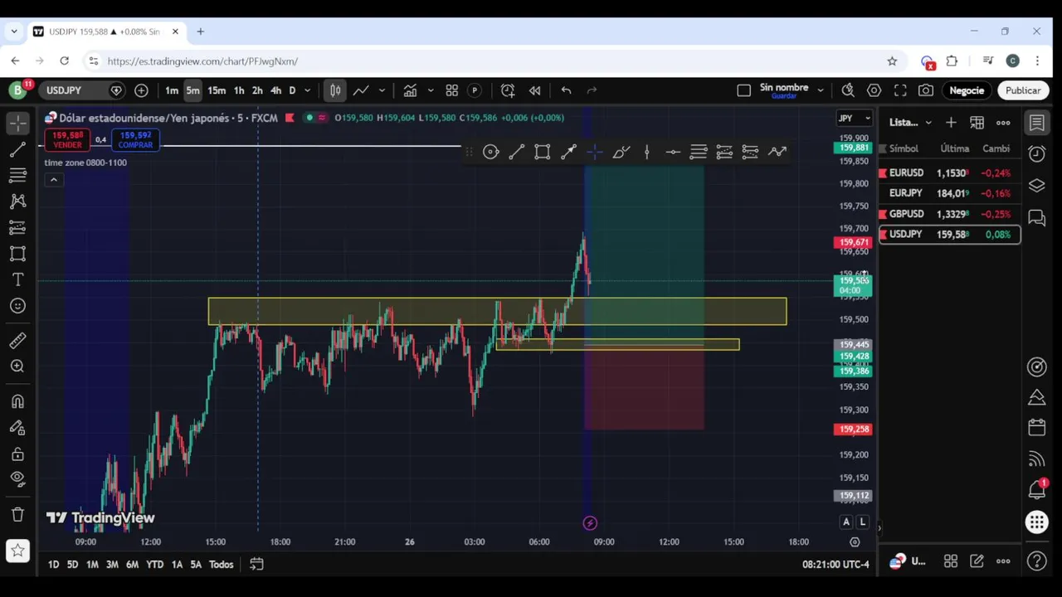Viewport: 1062px width, 597px height.
Task: Activate the zoom-in magnifier tool
Action: click(x=17, y=366)
